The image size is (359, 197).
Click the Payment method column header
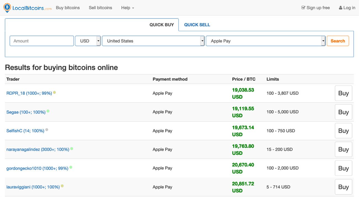click(170, 79)
